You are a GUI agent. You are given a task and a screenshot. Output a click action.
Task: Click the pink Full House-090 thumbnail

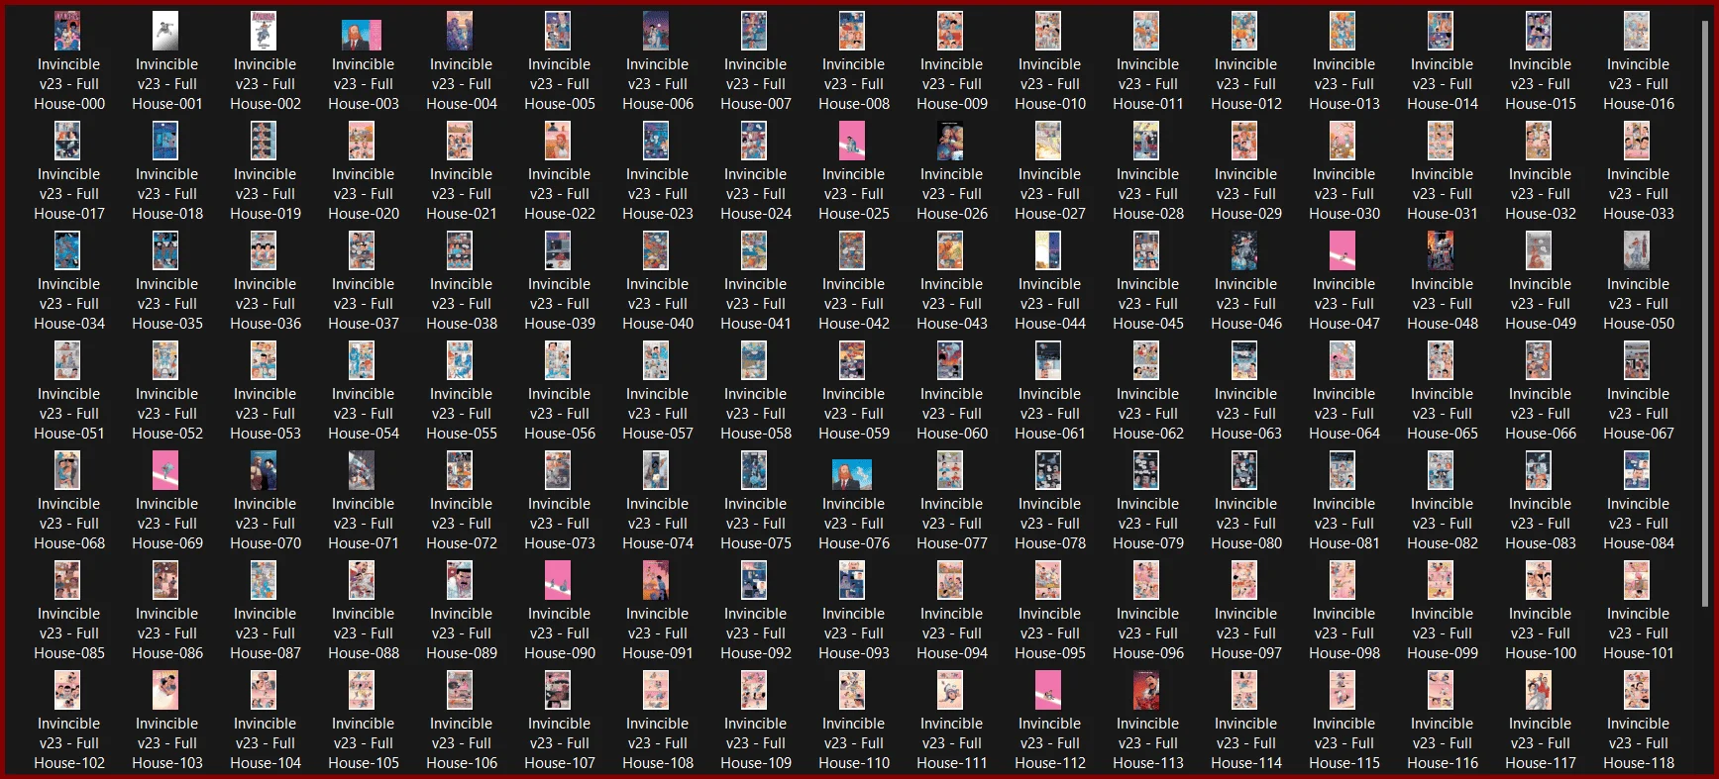(558, 581)
